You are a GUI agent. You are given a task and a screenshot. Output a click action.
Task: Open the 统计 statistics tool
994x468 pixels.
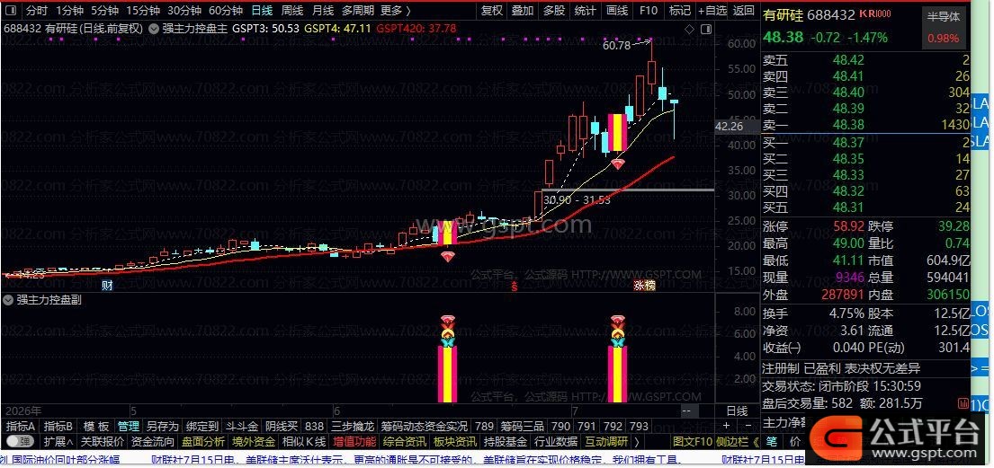pyautogui.click(x=585, y=10)
